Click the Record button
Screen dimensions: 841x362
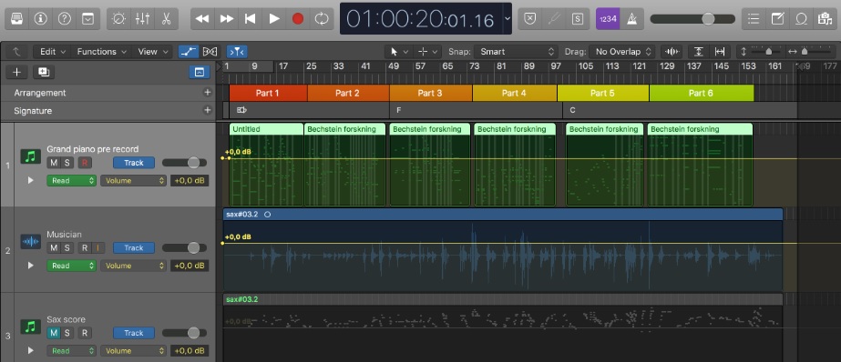point(298,19)
